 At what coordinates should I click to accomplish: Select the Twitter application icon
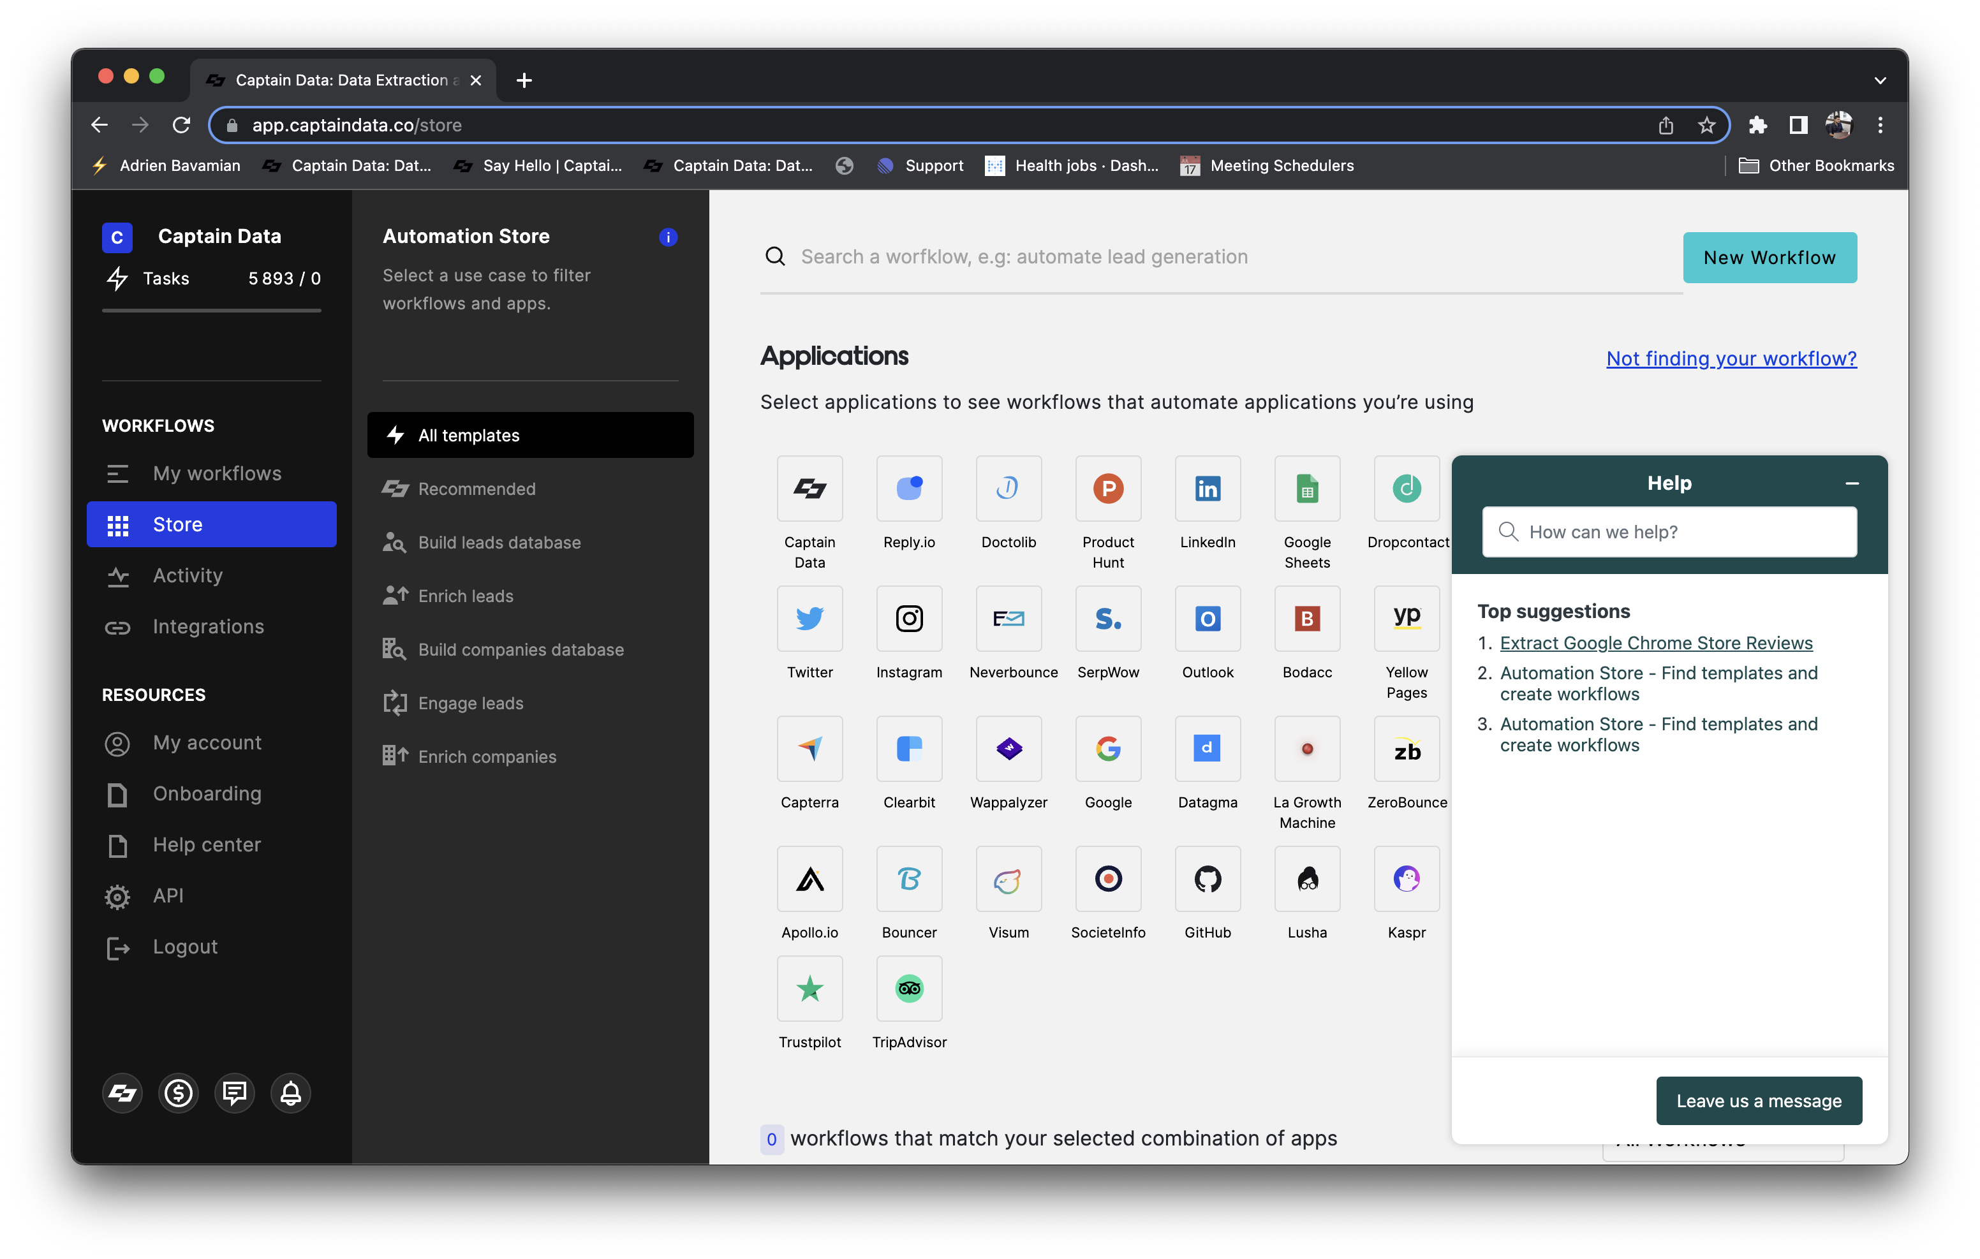point(809,619)
